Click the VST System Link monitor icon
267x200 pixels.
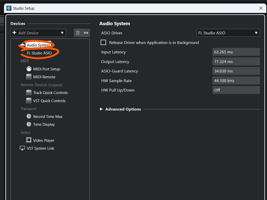coord(22,148)
